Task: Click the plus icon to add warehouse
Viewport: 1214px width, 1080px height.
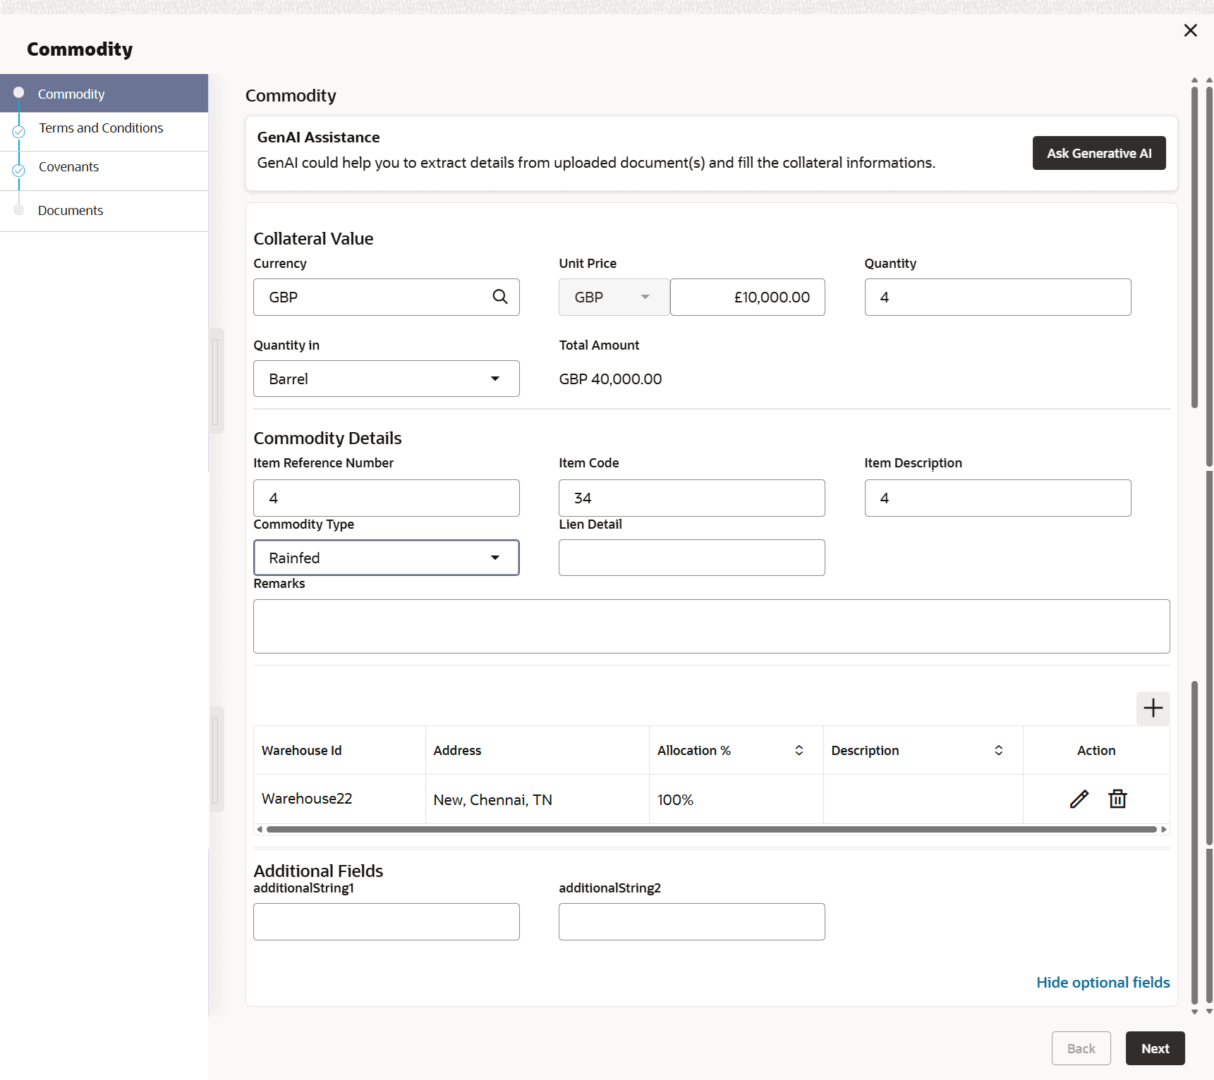Action: (1153, 708)
